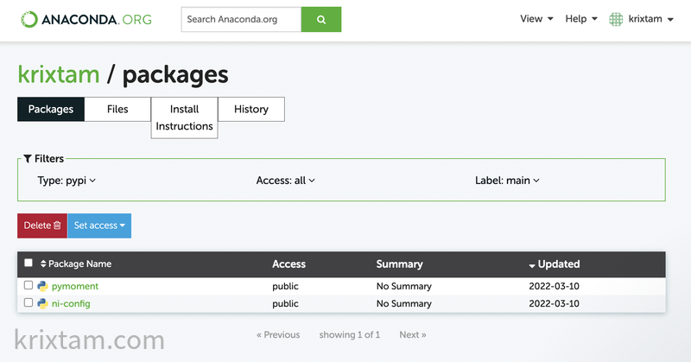Click the sort arrow beside Updated
691x362 pixels.
(x=531, y=265)
